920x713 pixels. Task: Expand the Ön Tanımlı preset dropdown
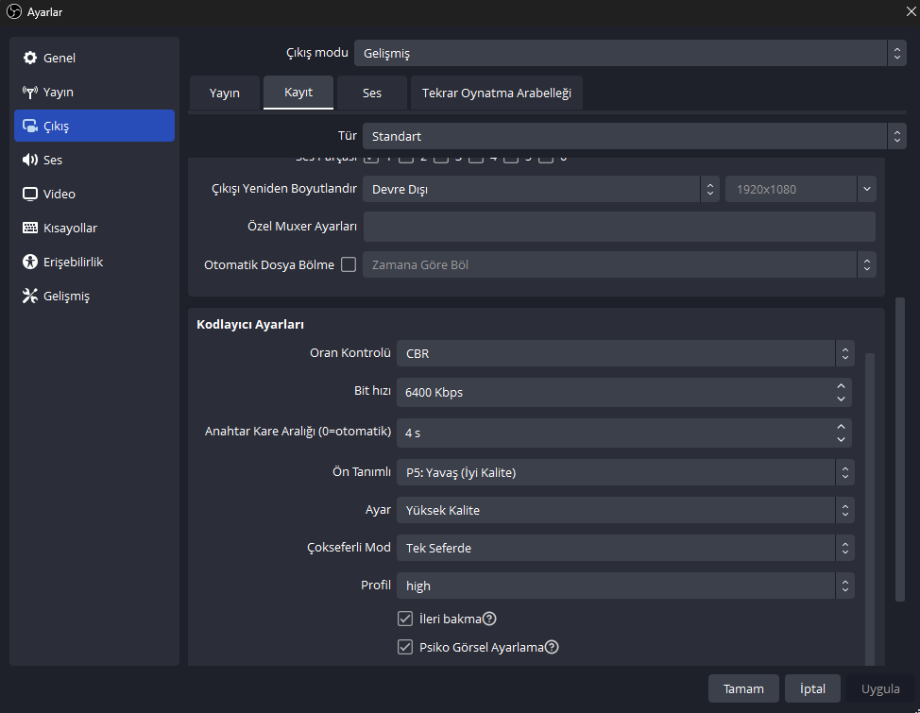625,473
